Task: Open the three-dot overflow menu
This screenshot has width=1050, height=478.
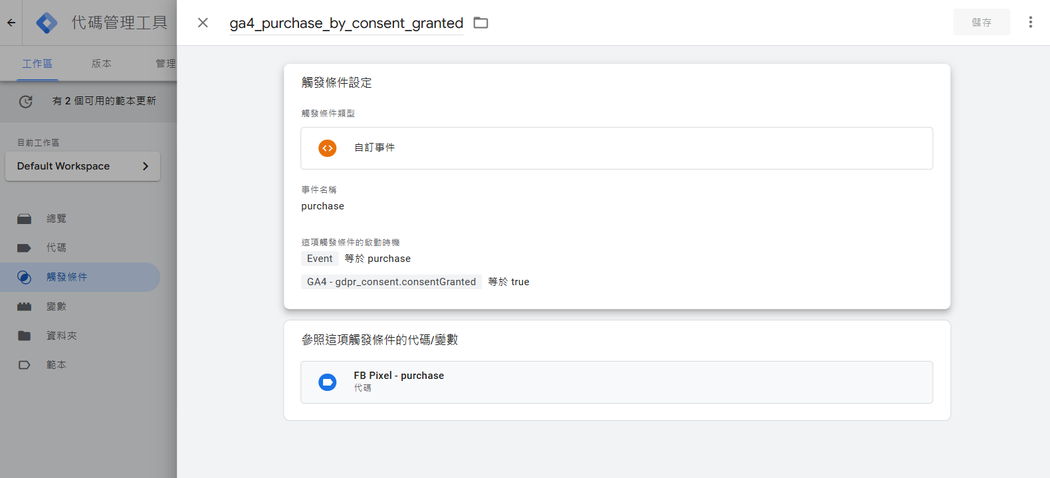Action: point(1031,22)
